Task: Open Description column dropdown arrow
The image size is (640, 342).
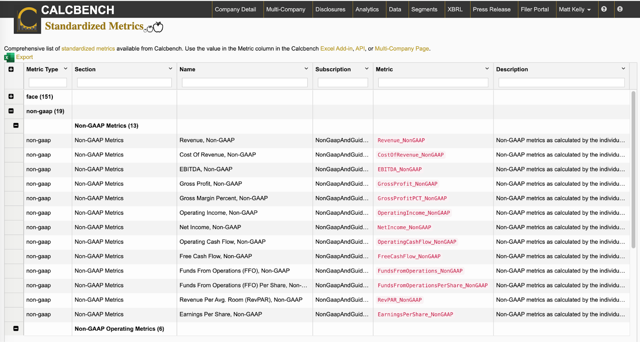Action: 623,69
